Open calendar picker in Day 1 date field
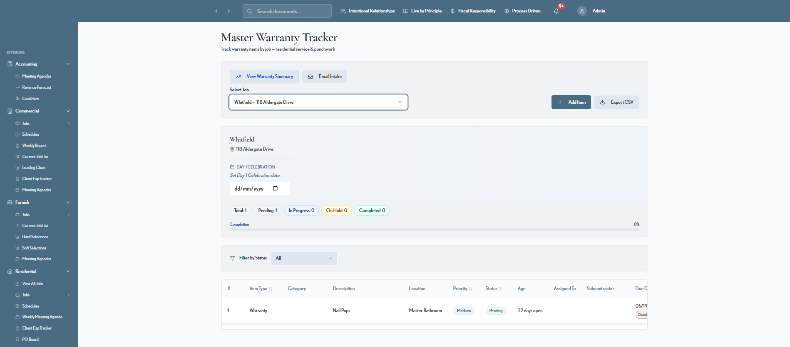This screenshot has height=347, width=790. [275, 188]
